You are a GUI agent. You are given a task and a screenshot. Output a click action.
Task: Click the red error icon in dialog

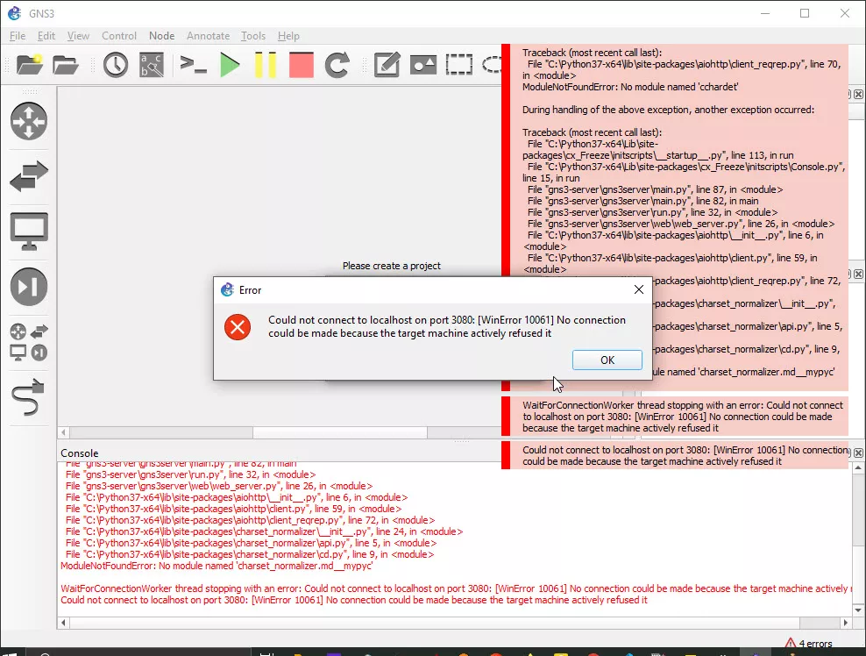pos(238,327)
